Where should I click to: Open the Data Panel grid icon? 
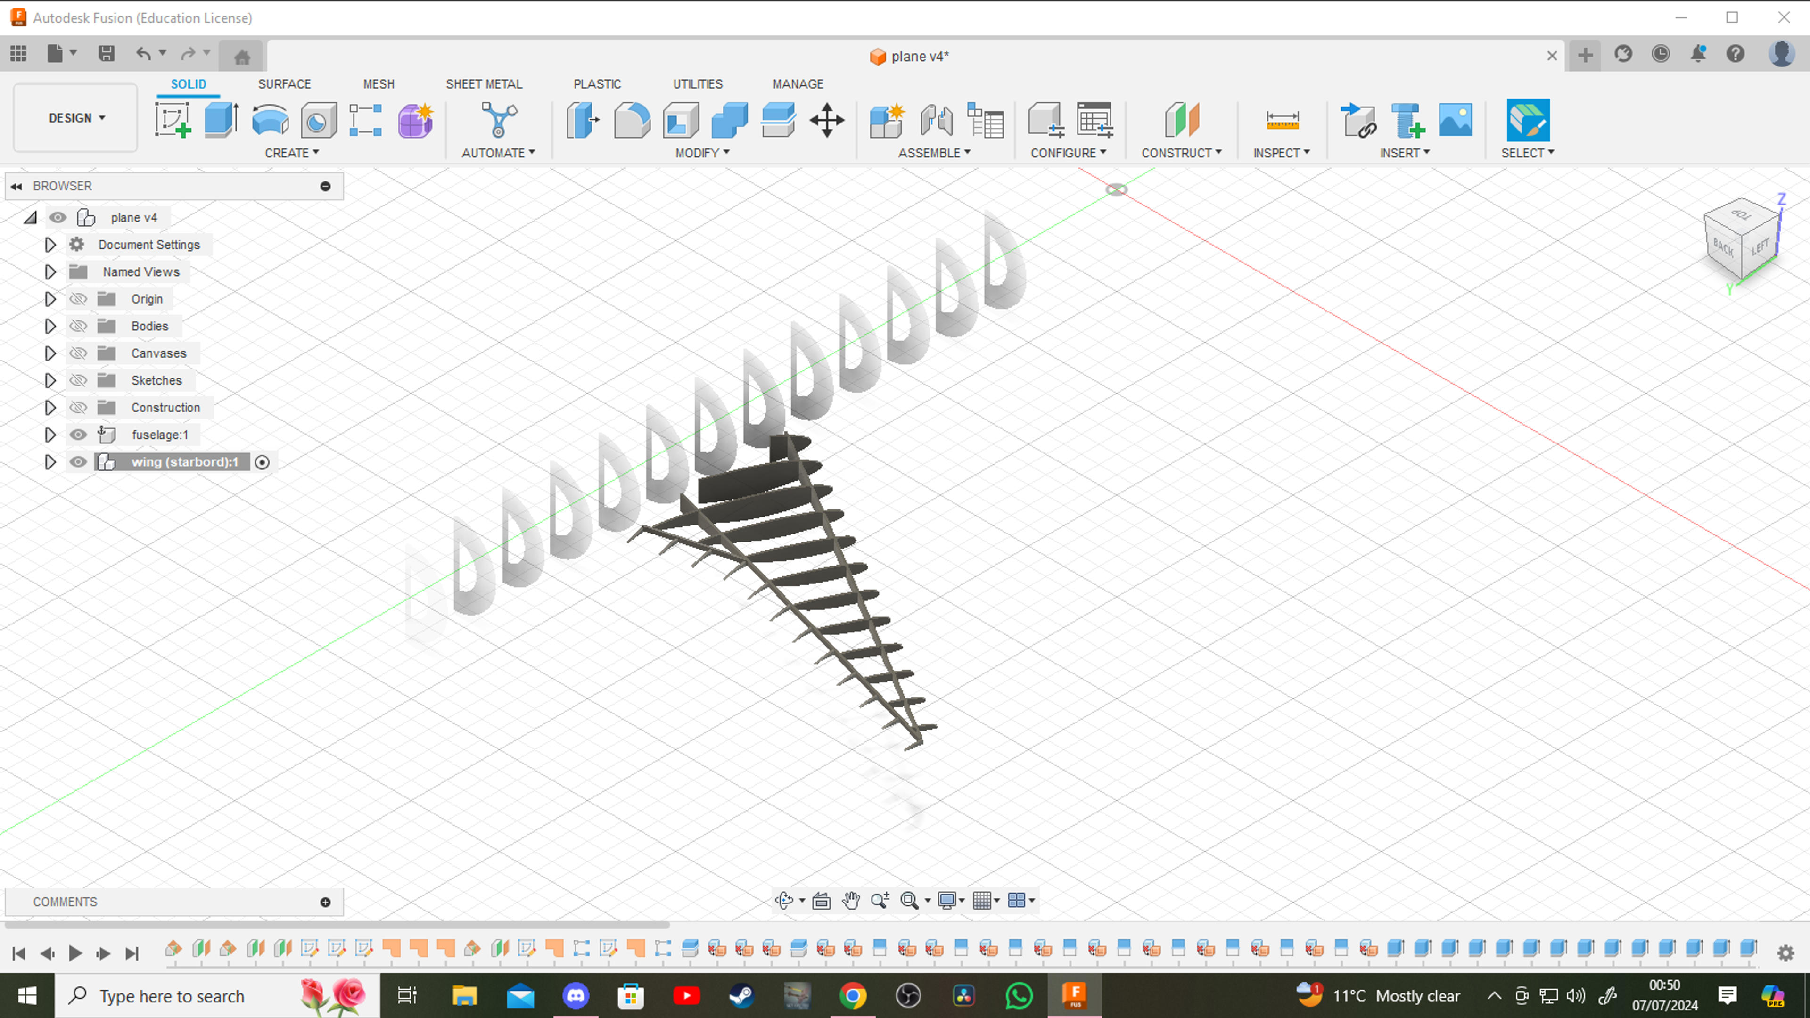click(18, 53)
